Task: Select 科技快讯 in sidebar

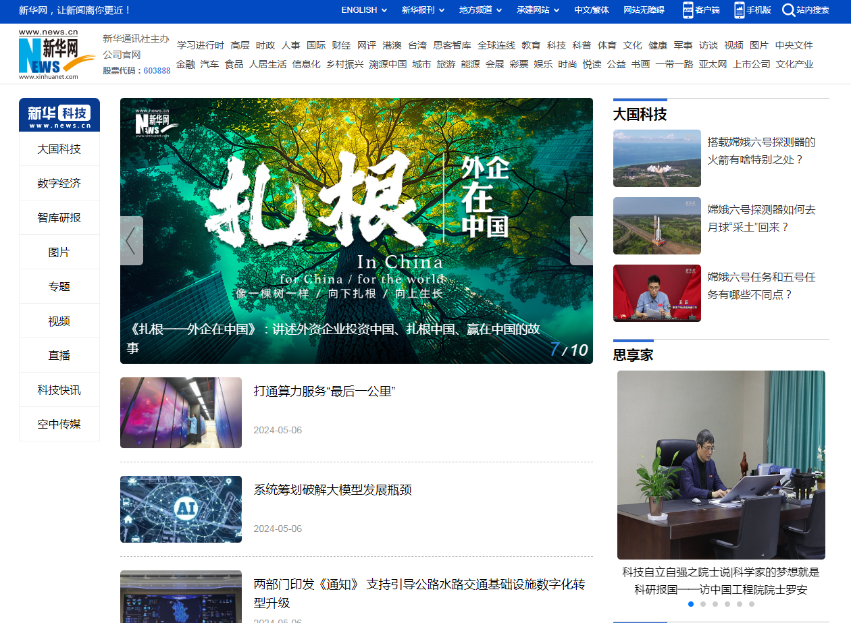Action: [59, 390]
